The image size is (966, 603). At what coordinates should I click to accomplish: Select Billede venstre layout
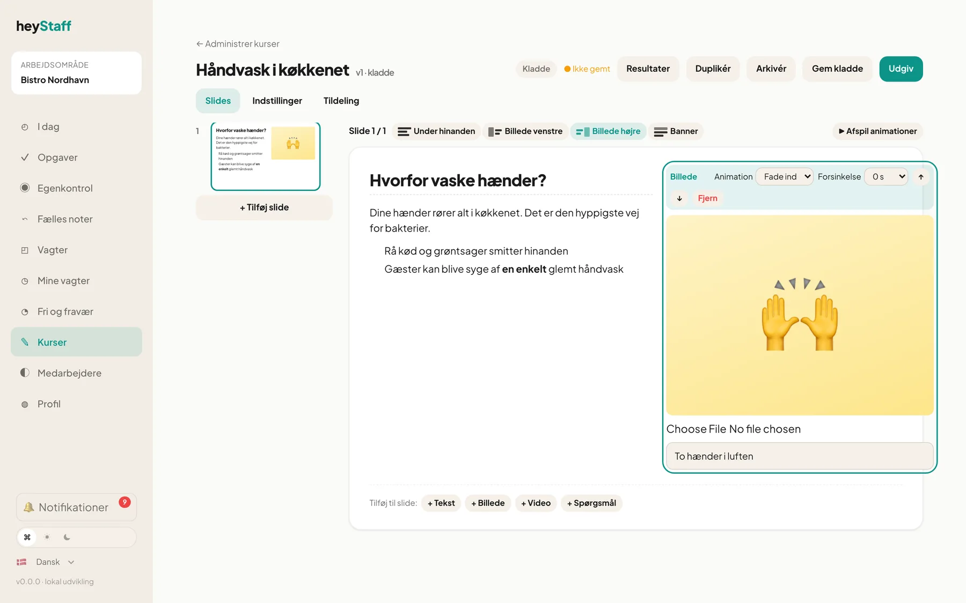pos(525,131)
